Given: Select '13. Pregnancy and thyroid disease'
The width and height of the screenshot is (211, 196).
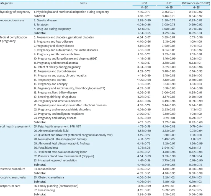Looking at the screenshot, I should click(55, 71).
